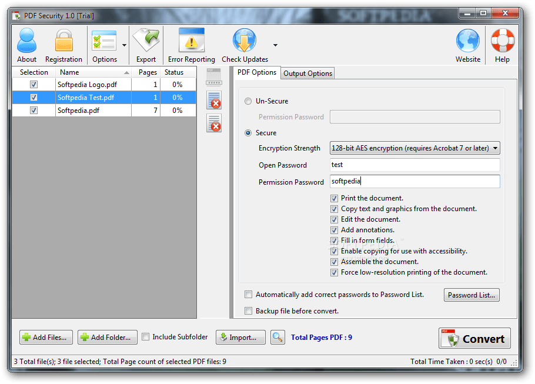This screenshot has height=384, width=535.
Task: Open the Encryption Strength dropdown
Action: coord(415,148)
